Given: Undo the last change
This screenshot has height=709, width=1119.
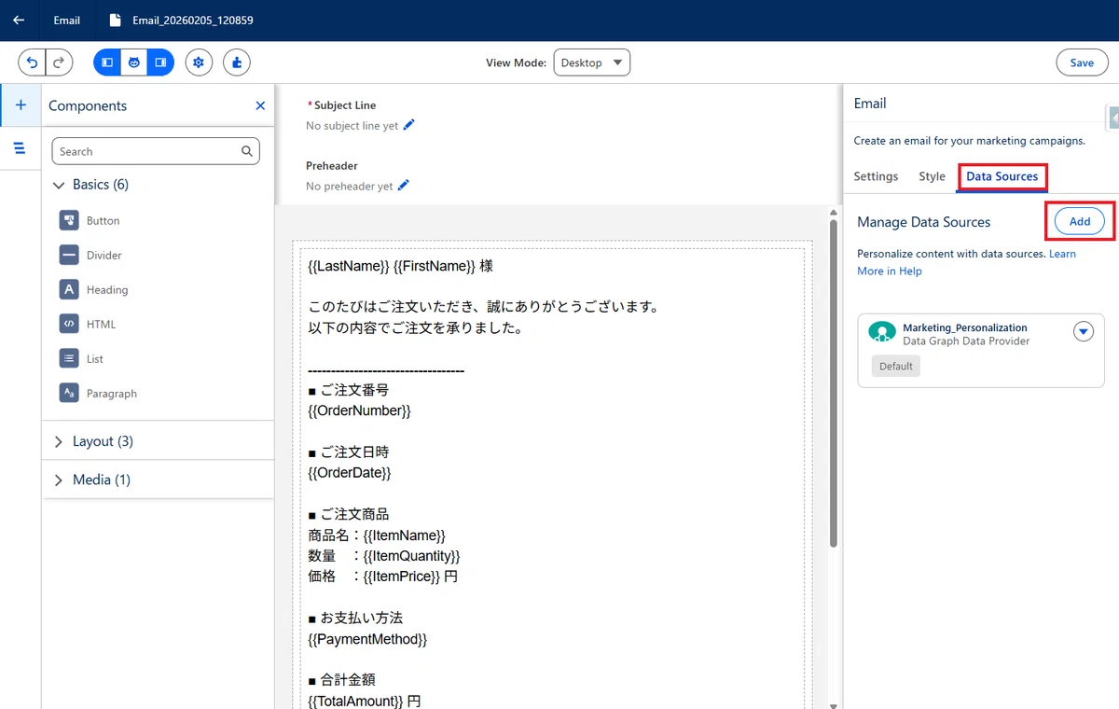Looking at the screenshot, I should click(x=32, y=63).
